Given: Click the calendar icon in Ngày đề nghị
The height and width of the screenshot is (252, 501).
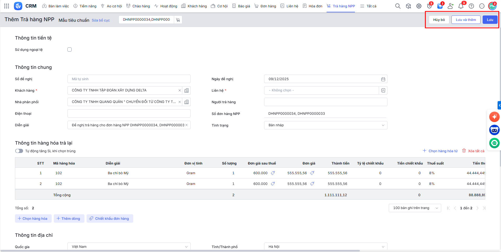Looking at the screenshot, I should tap(383, 79).
